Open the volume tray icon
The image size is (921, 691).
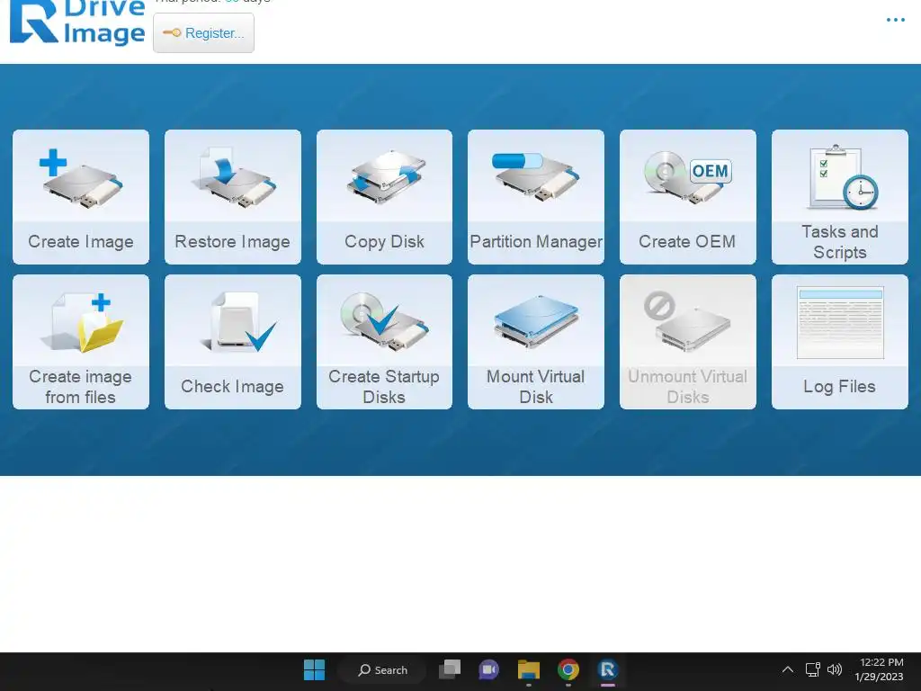(835, 669)
